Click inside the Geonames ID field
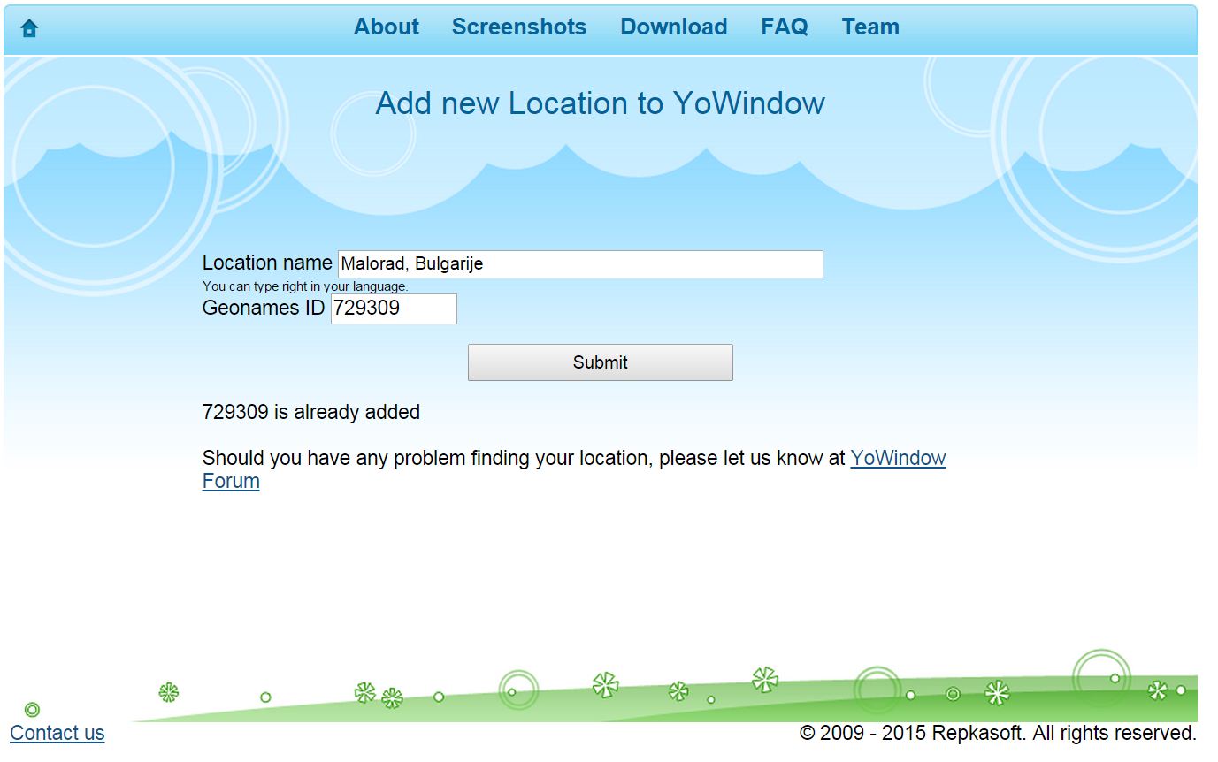 point(394,309)
